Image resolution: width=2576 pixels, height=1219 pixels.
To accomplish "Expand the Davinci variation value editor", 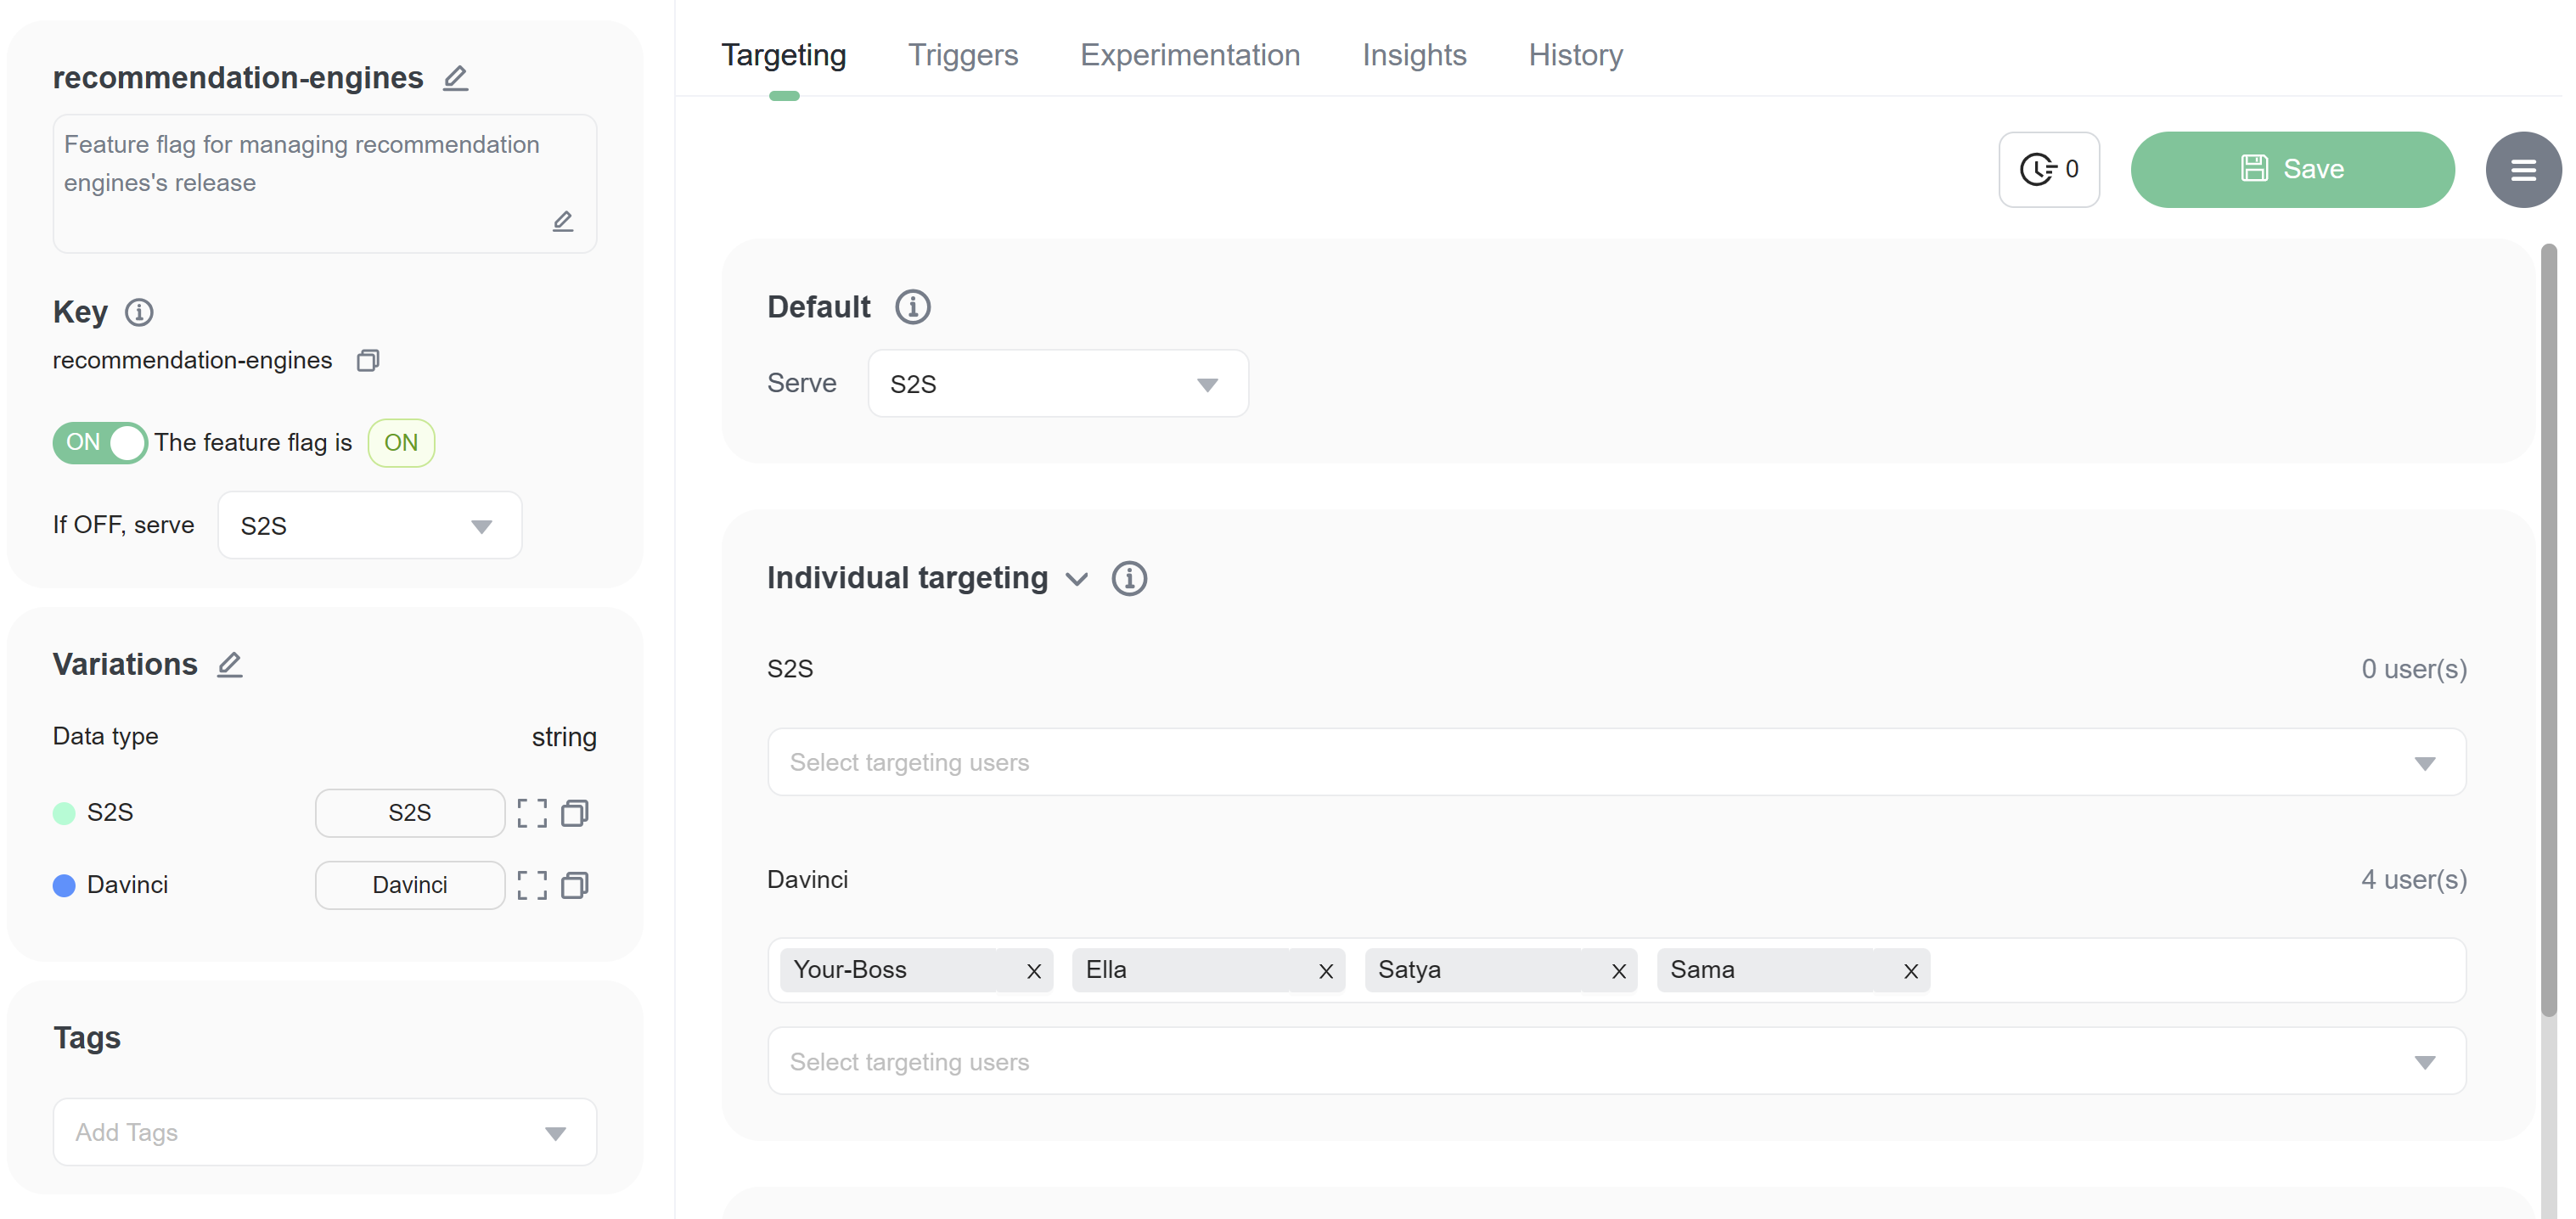I will [x=532, y=885].
